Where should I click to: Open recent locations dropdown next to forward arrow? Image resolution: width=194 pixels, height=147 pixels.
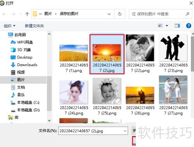pyautogui.click(x=21, y=14)
